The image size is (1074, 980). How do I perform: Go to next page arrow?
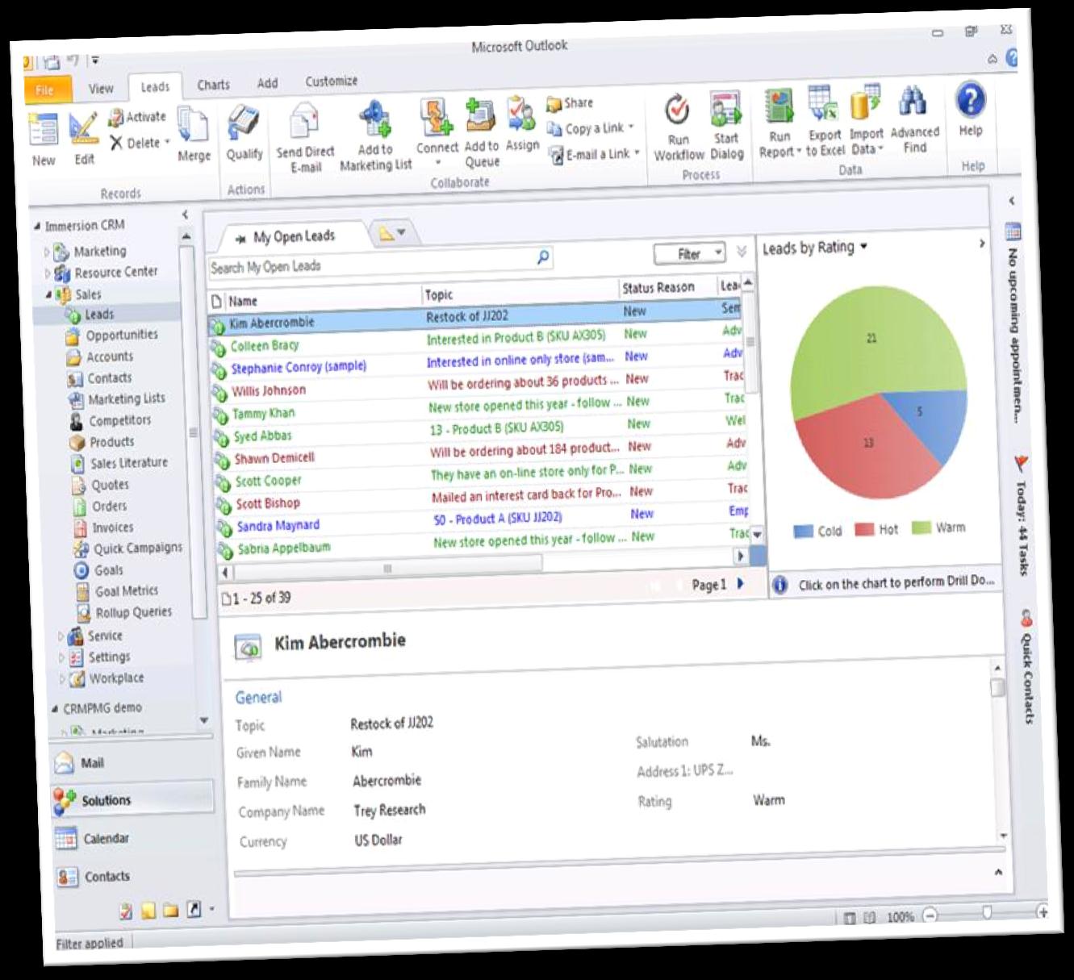[740, 584]
